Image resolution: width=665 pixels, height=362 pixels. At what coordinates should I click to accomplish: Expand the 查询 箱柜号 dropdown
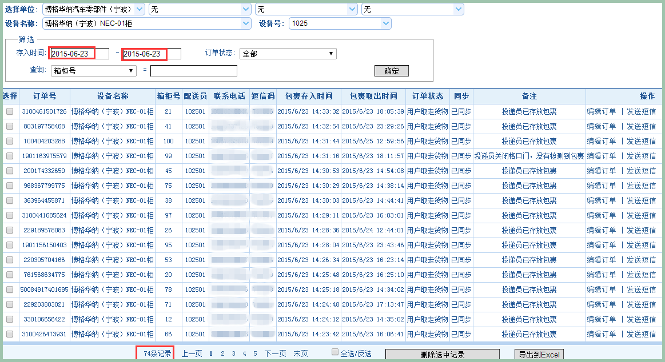coord(94,71)
